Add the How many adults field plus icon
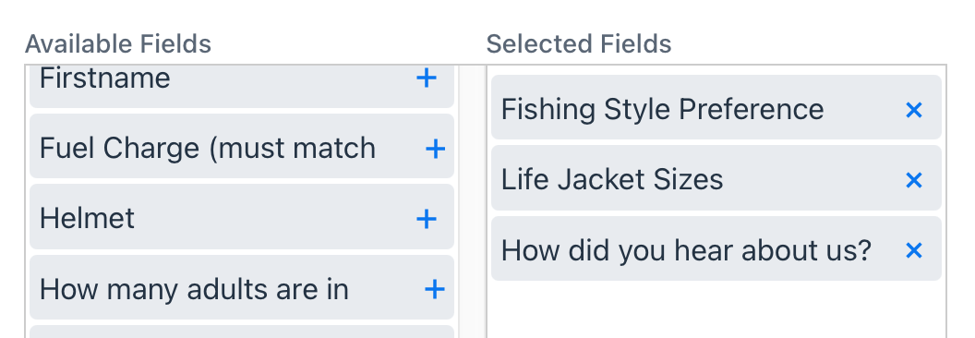975x338 pixels. (x=435, y=289)
